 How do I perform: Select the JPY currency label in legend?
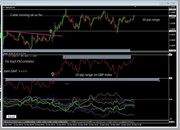tap(22, 56)
